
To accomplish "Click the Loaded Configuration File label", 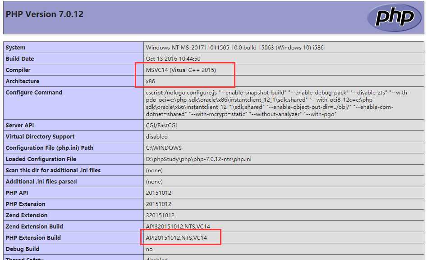I will [41, 159].
